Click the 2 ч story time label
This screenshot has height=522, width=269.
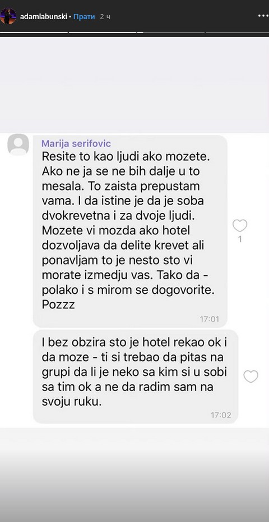(105, 17)
